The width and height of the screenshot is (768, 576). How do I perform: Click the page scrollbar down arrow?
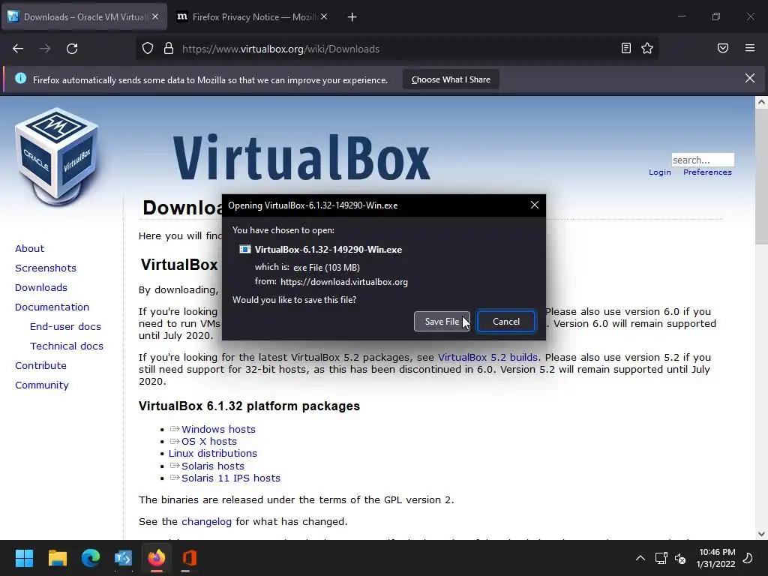coord(761,534)
